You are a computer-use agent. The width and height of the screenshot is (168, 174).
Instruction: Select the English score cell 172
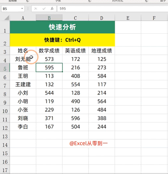(x=75, y=59)
